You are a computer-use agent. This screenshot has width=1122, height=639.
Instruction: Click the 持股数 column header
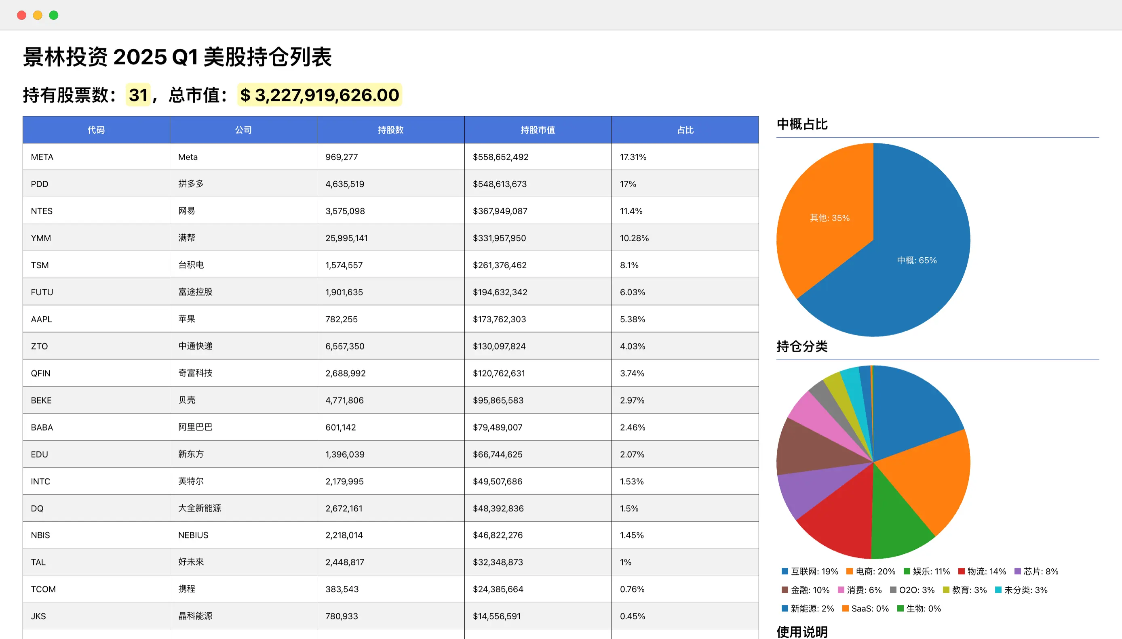390,130
